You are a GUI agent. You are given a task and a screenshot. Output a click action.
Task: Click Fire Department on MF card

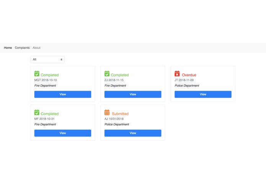[45, 124]
